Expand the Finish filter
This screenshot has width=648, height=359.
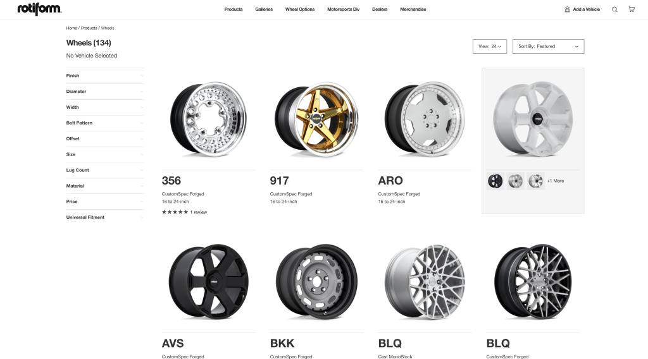pyautogui.click(x=105, y=75)
